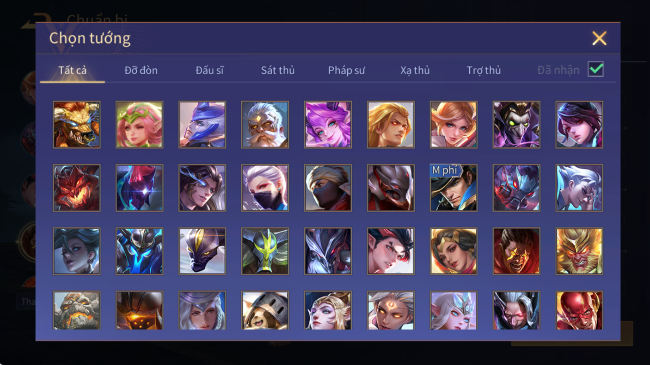Show the 'Đấu sĩ' heroes tab
The image size is (650, 365).
pyautogui.click(x=210, y=70)
